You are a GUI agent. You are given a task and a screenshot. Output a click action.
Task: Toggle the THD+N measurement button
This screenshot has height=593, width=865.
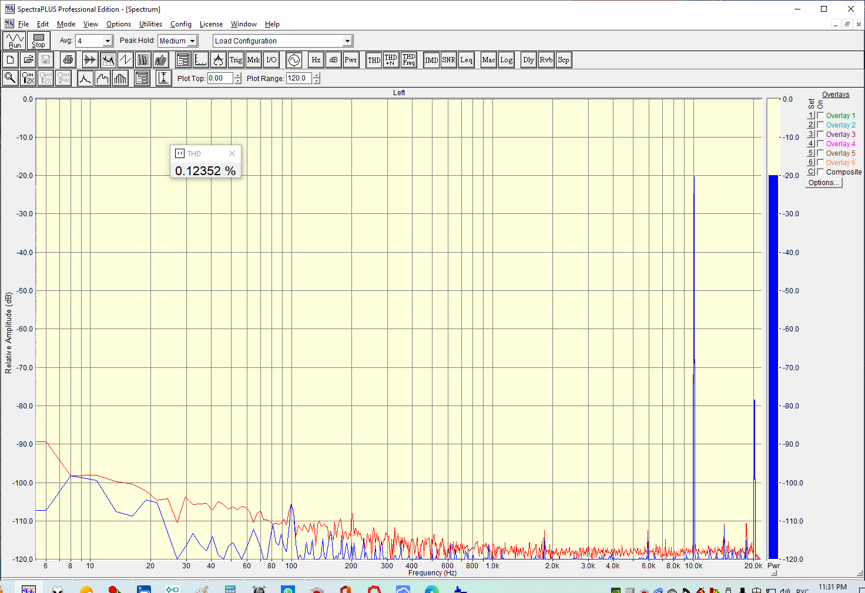[x=391, y=60]
